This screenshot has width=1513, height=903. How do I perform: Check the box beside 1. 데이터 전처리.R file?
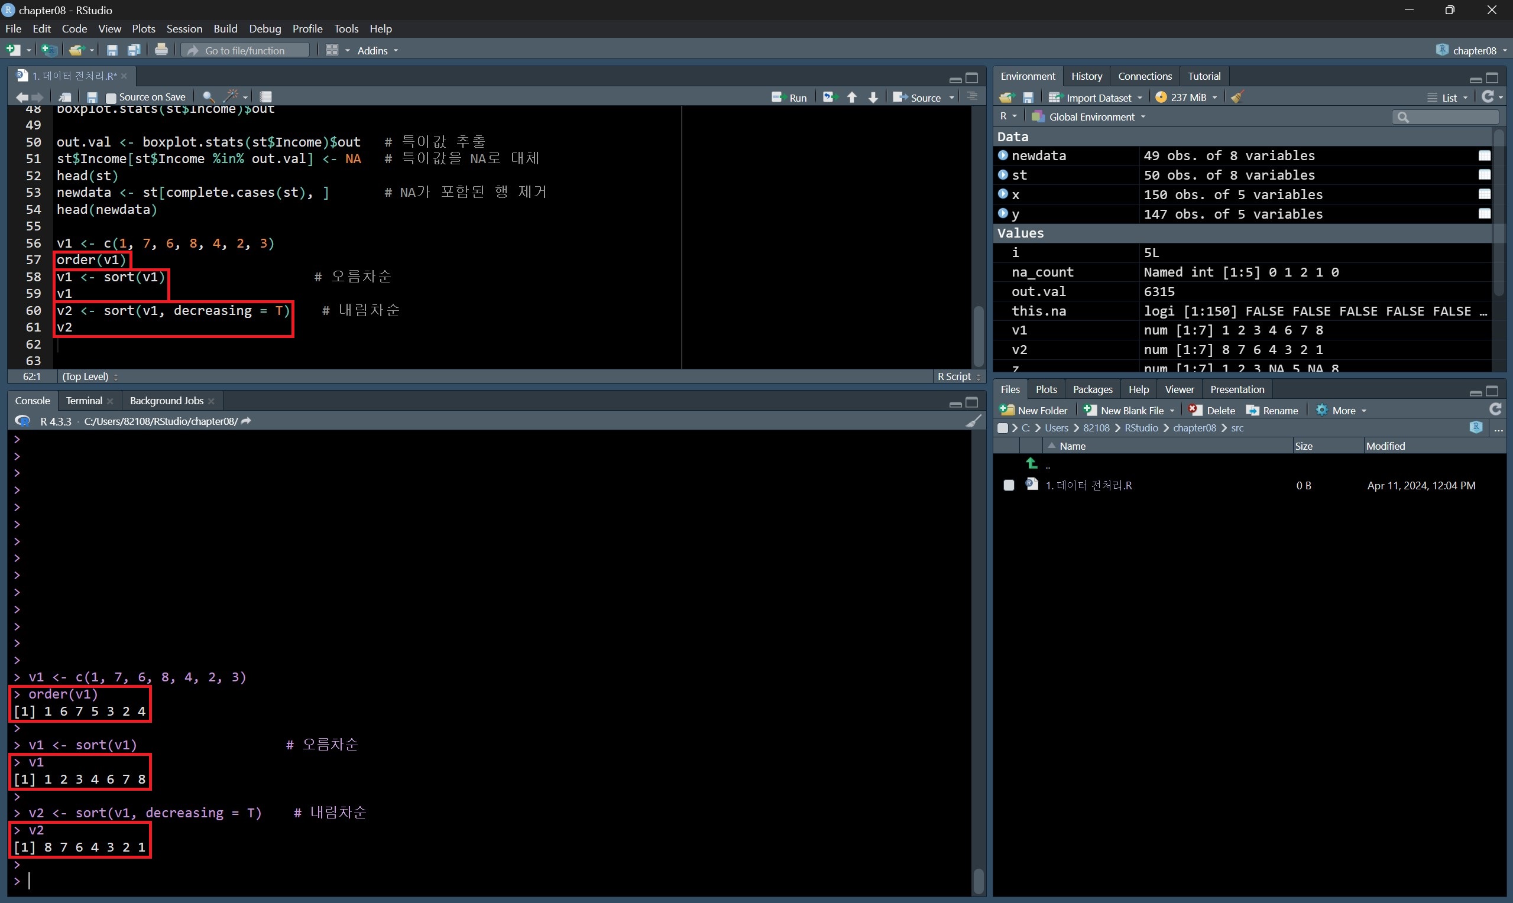pos(1009,485)
